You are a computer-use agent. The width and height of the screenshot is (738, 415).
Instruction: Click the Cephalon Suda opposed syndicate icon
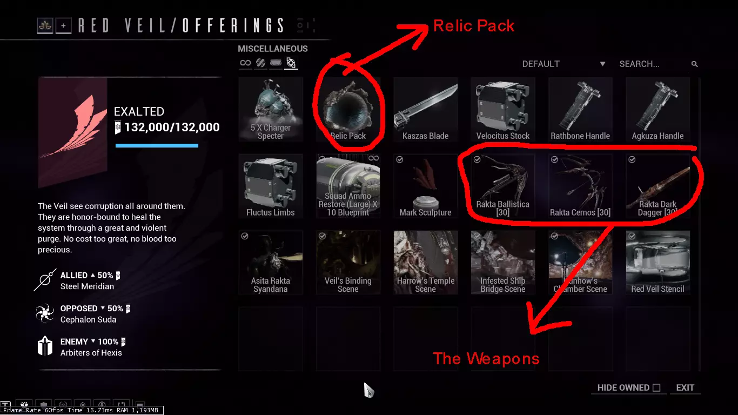pos(45,313)
